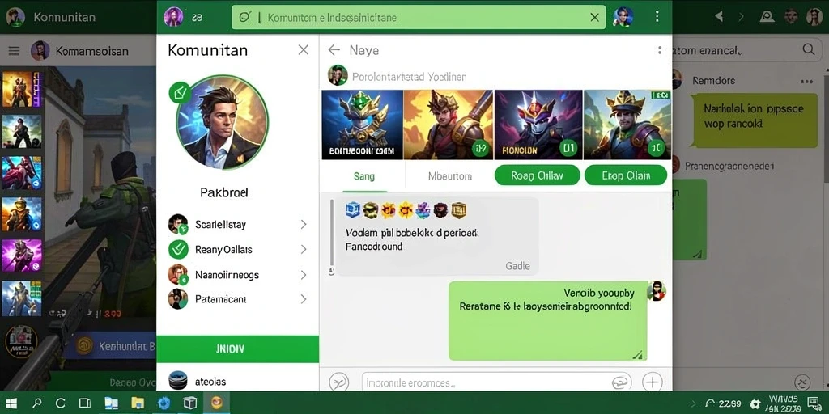Click the plus button next to input
The width and height of the screenshot is (829, 414).
[x=653, y=382]
